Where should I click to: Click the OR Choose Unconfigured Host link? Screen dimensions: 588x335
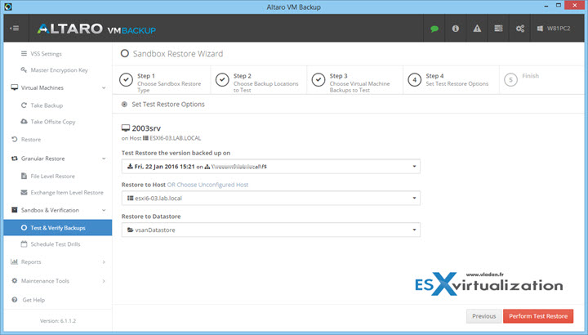tap(207, 185)
